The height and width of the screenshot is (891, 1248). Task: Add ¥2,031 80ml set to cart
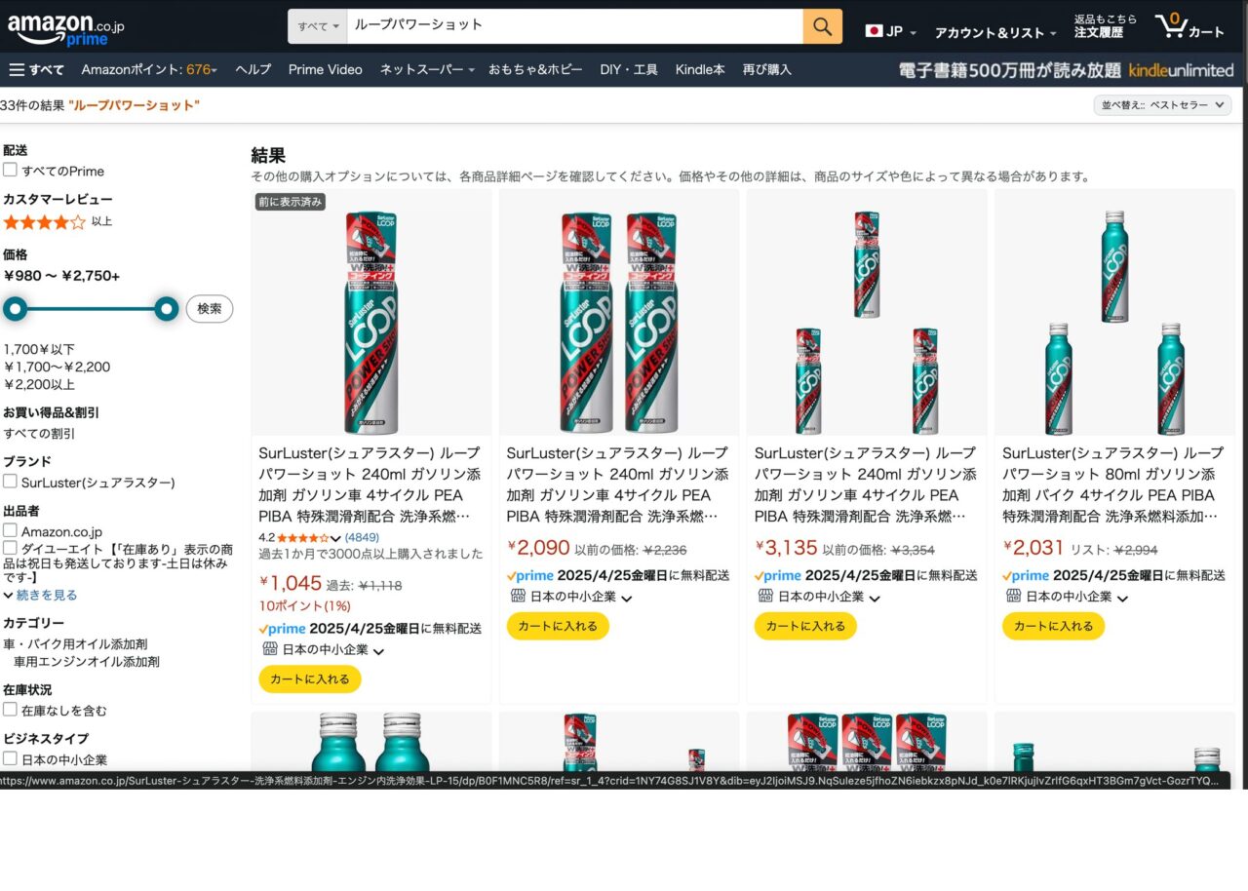[x=1053, y=626]
